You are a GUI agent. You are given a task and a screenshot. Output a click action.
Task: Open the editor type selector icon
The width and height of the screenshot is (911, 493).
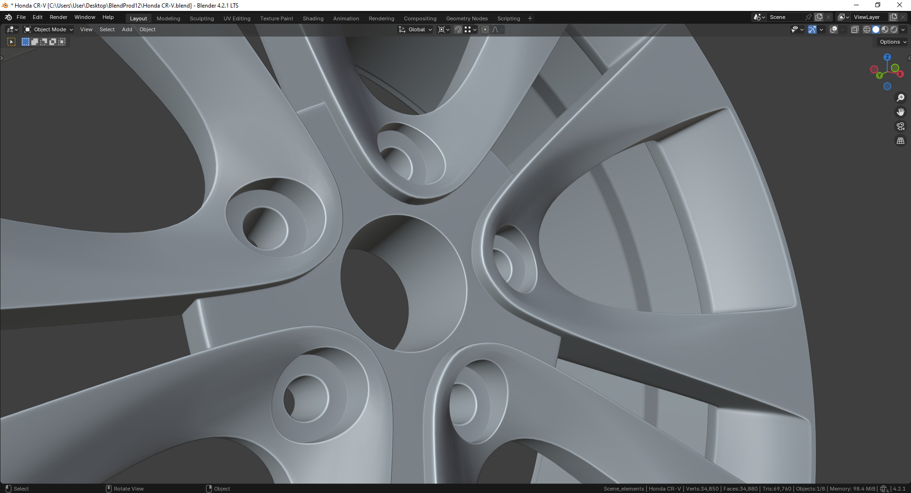pos(12,29)
